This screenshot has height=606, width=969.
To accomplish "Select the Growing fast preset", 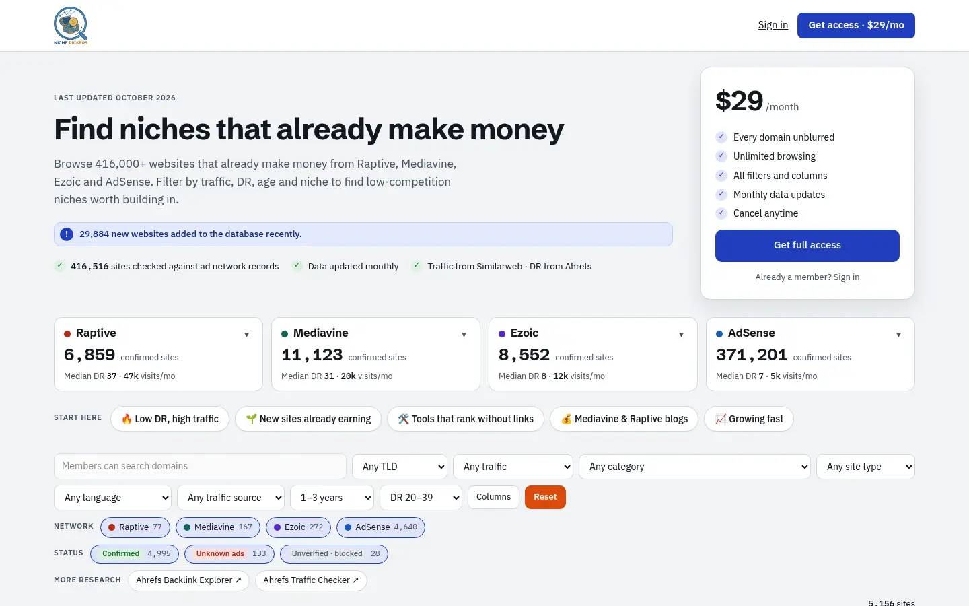I will pos(749,419).
